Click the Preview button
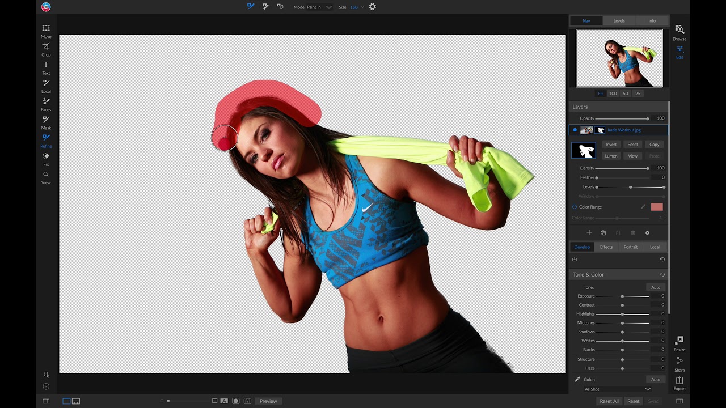The height and width of the screenshot is (408, 726). point(268,401)
